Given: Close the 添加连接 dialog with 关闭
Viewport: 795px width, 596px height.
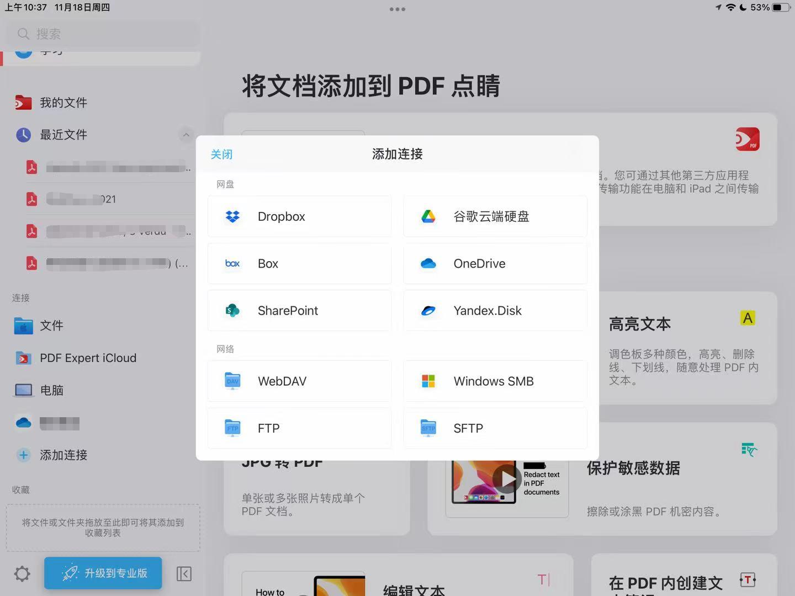Looking at the screenshot, I should (221, 154).
